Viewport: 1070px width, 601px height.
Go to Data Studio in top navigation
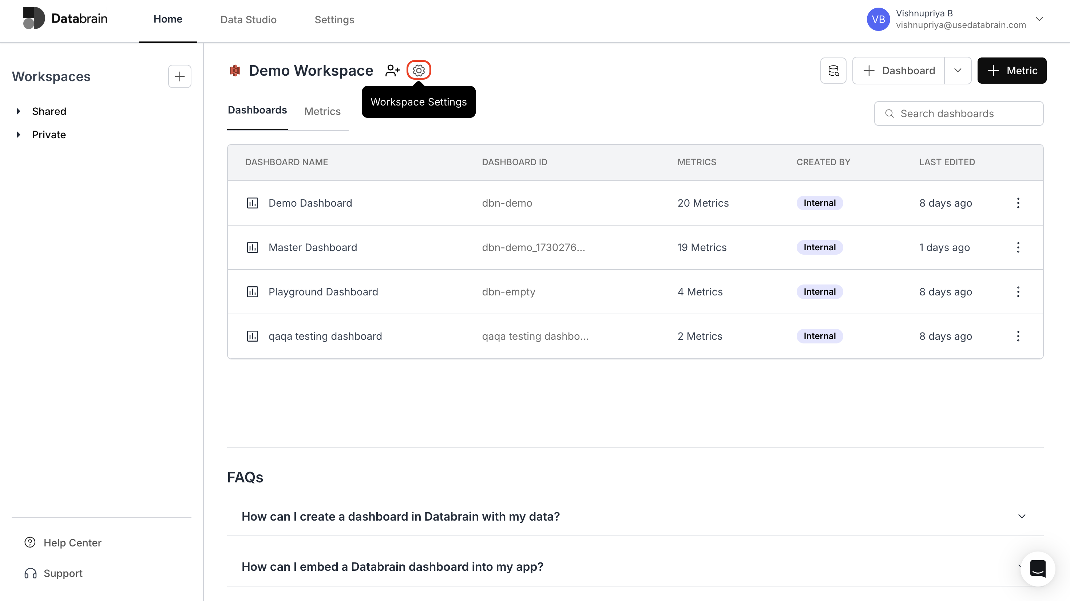[x=248, y=20]
